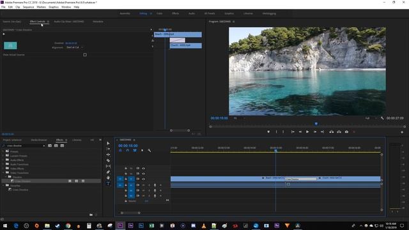Toggle Snap magnet in timeline
Viewport: 409px width, 230px height.
pos(128,151)
